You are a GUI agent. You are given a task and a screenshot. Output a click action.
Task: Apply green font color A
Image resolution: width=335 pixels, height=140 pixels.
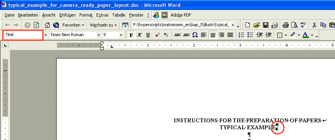point(306,35)
